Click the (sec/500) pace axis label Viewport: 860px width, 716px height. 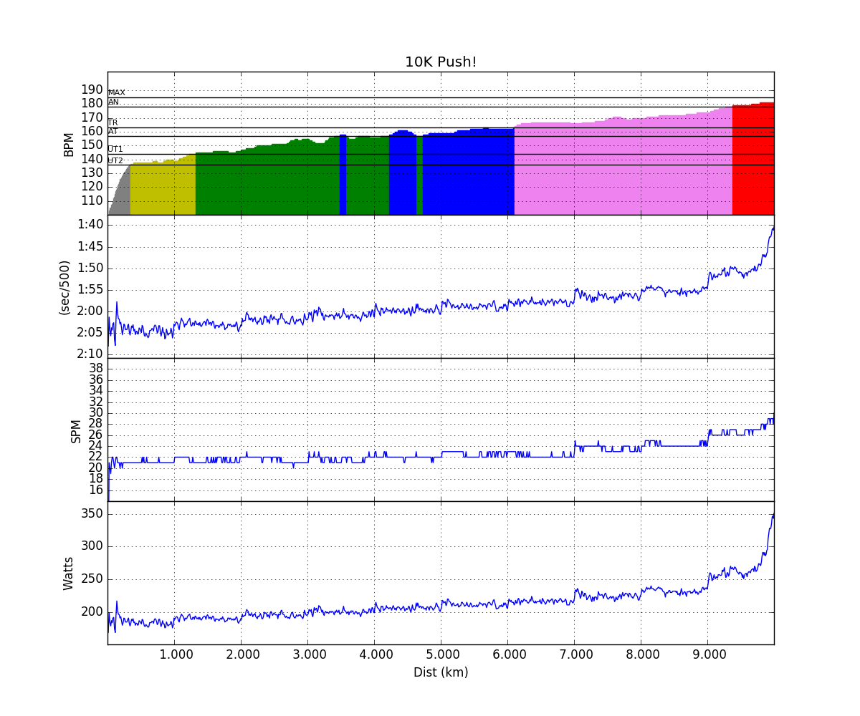pyautogui.click(x=64, y=287)
